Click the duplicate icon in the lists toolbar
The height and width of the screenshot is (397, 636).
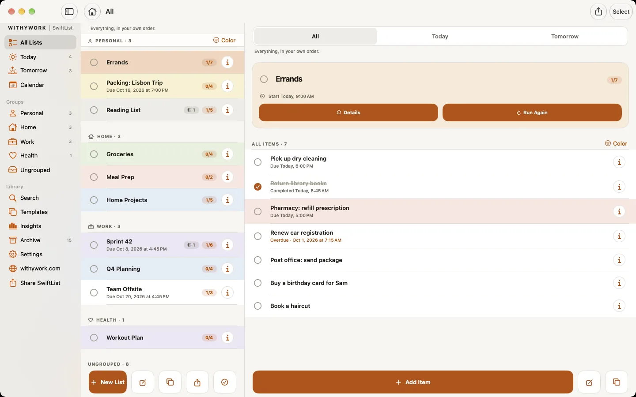[170, 382]
